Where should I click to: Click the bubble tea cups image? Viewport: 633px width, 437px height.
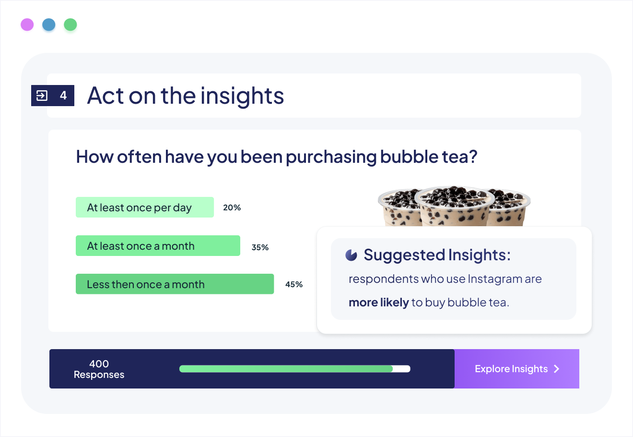click(x=454, y=206)
